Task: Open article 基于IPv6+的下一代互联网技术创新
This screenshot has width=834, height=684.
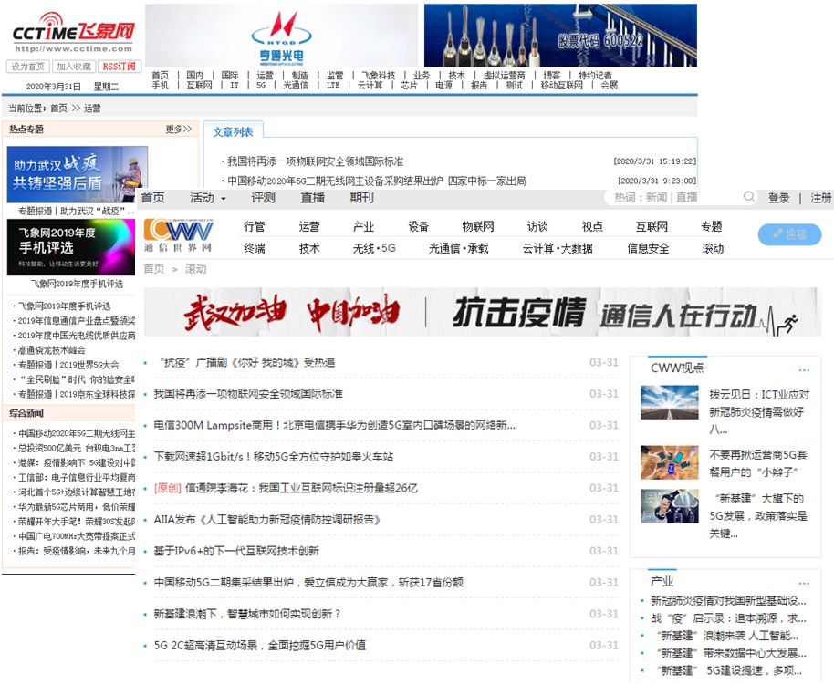Action: [x=236, y=551]
